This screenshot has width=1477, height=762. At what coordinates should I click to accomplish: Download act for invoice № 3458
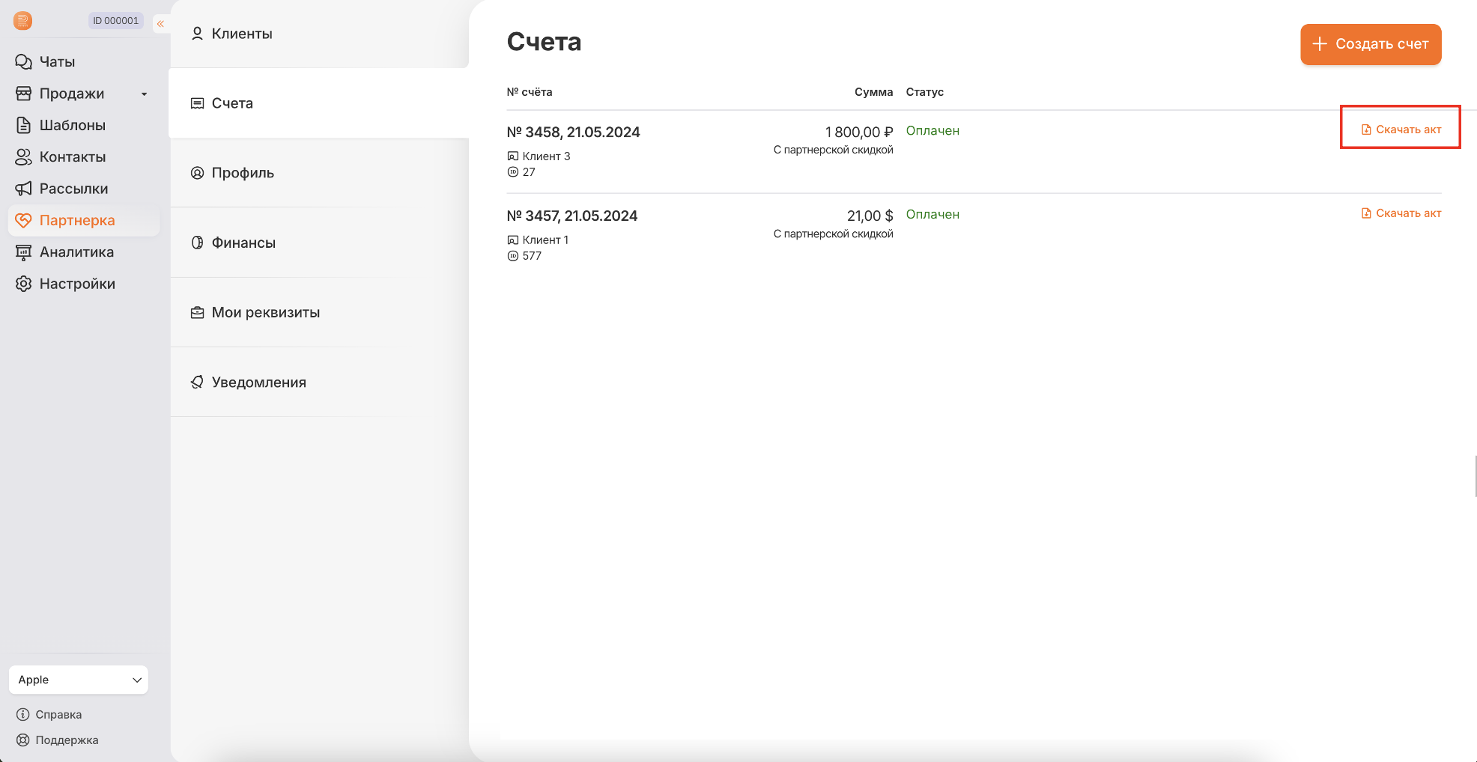tap(1401, 129)
